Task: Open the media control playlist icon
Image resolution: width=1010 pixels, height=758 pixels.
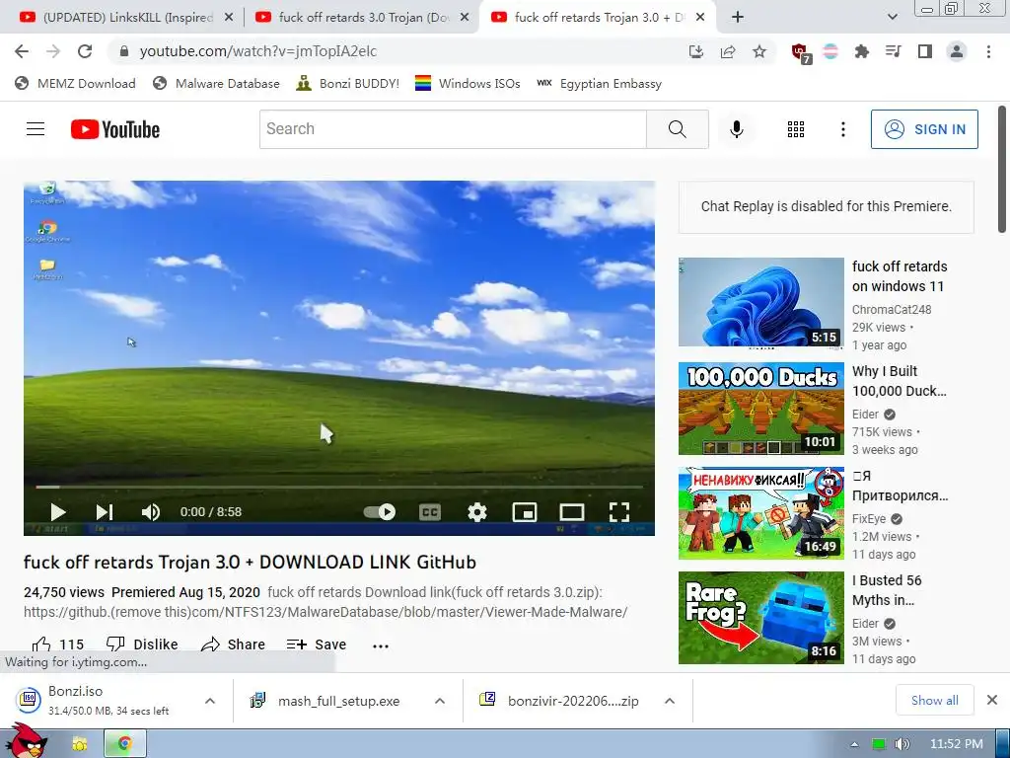Action: tap(894, 51)
